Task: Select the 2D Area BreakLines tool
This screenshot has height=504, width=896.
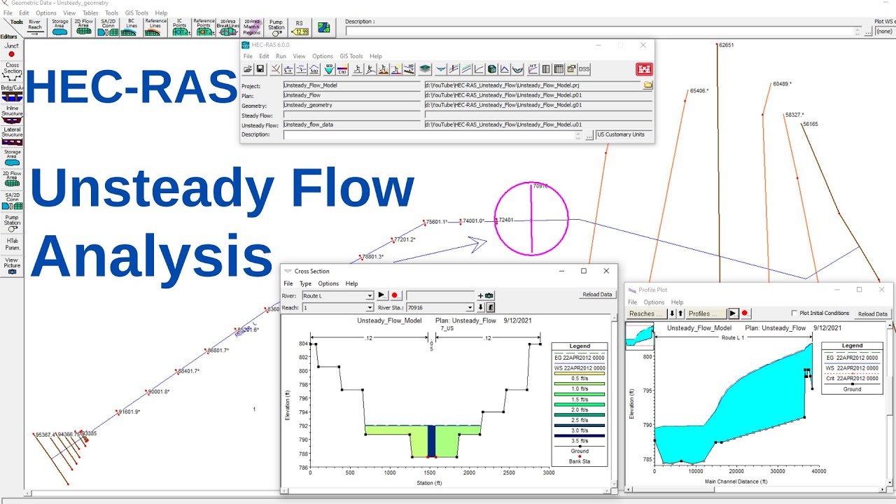Action: (x=228, y=27)
